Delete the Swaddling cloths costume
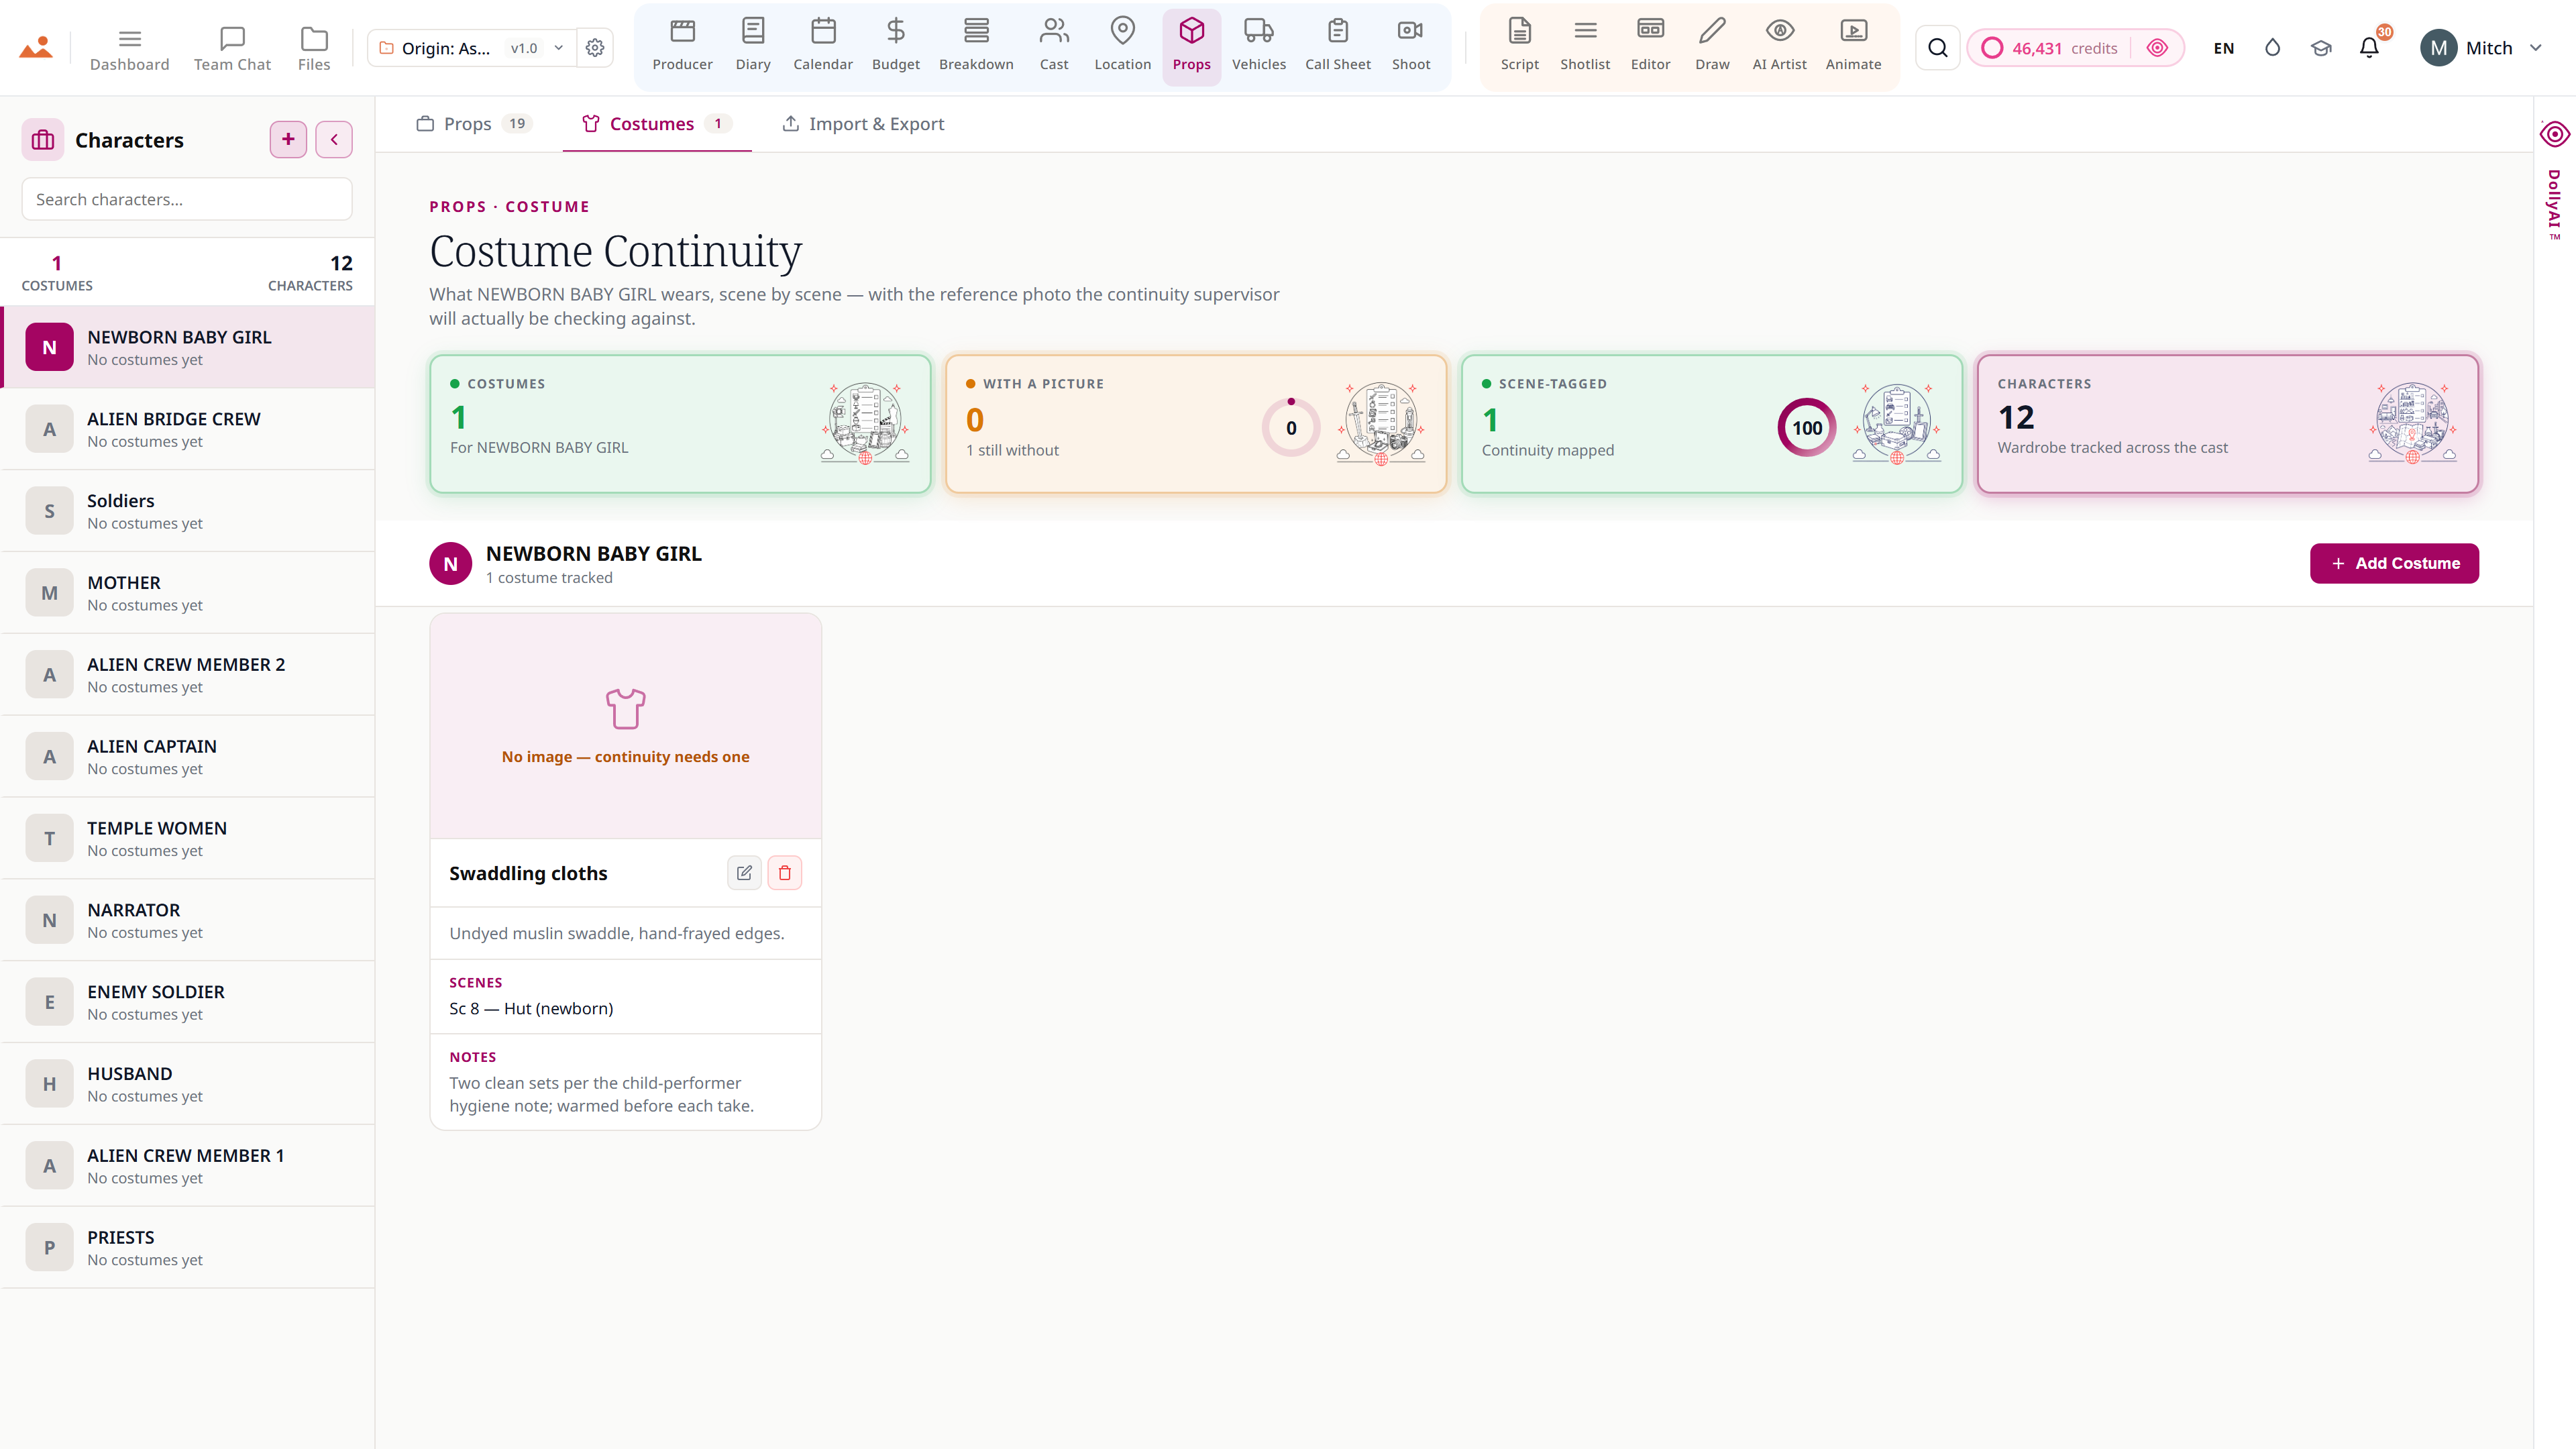The height and width of the screenshot is (1449, 2576). [785, 873]
